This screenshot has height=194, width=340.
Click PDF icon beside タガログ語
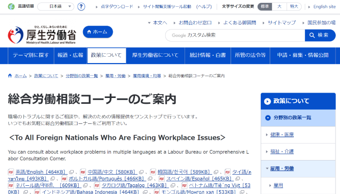(x=97, y=186)
